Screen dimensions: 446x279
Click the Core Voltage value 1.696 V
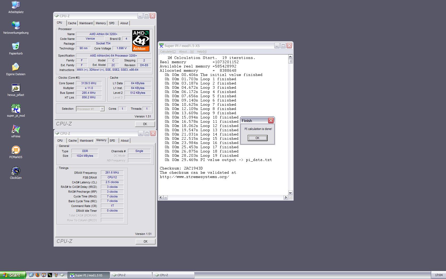coord(122,48)
